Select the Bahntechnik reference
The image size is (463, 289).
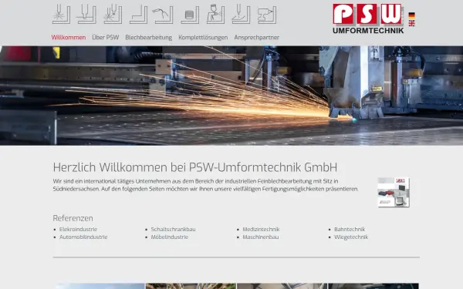350,229
